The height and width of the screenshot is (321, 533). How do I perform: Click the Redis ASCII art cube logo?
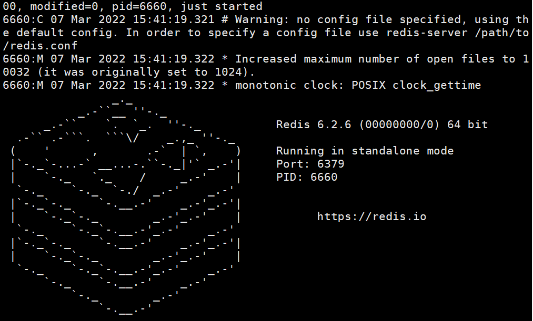[126, 206]
